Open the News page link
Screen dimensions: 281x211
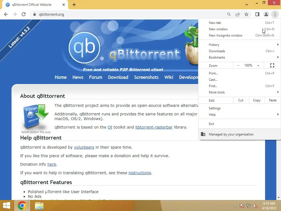click(x=78, y=77)
